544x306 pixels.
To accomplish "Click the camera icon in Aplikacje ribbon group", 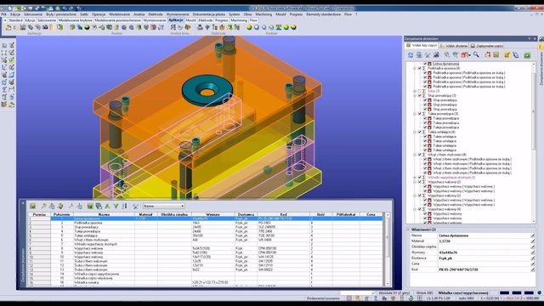I will [x=45, y=27].
